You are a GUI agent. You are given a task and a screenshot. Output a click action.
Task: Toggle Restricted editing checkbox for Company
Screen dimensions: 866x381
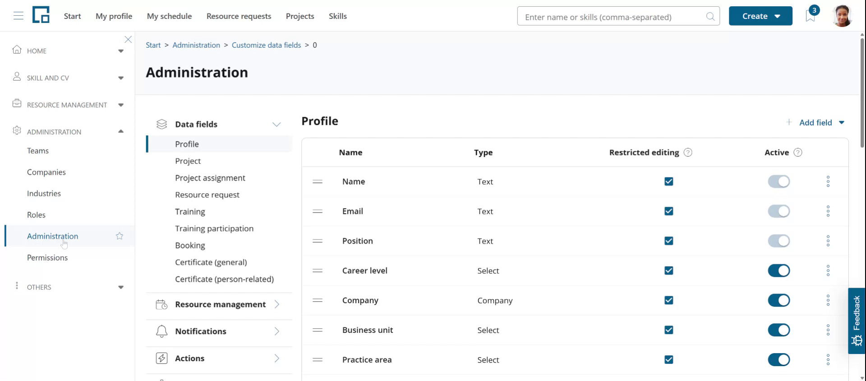(669, 300)
